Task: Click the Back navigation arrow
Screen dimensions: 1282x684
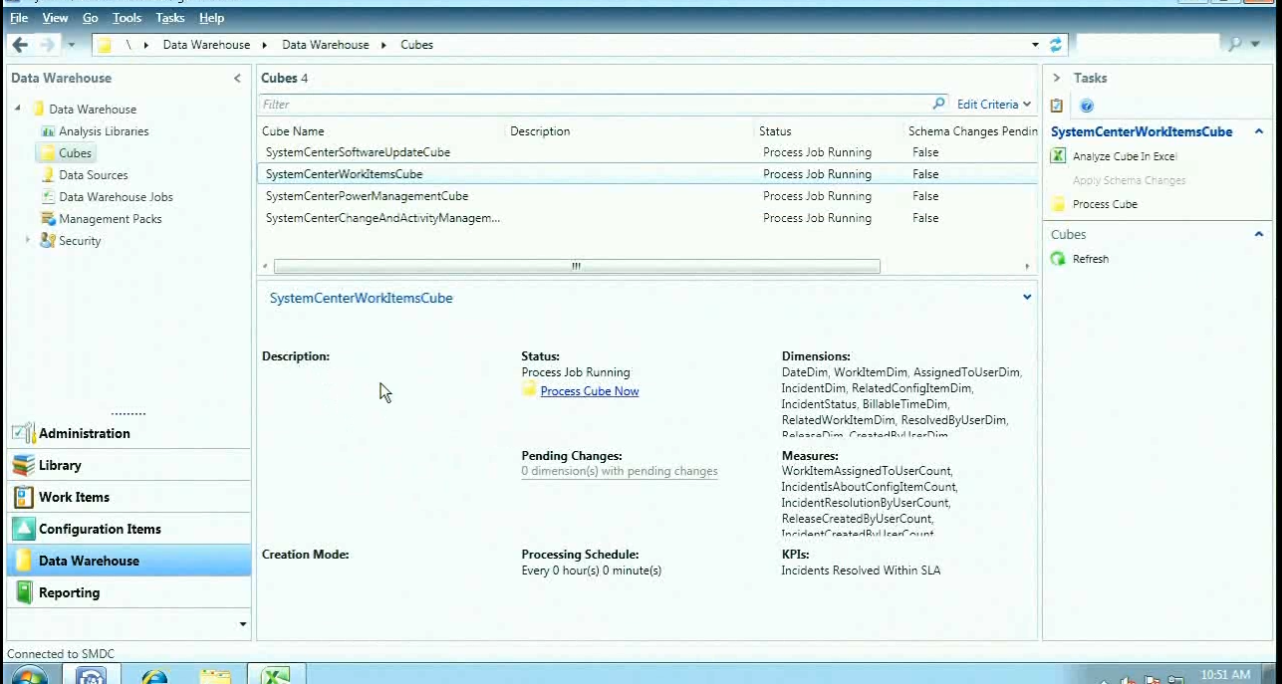Action: coord(20,45)
